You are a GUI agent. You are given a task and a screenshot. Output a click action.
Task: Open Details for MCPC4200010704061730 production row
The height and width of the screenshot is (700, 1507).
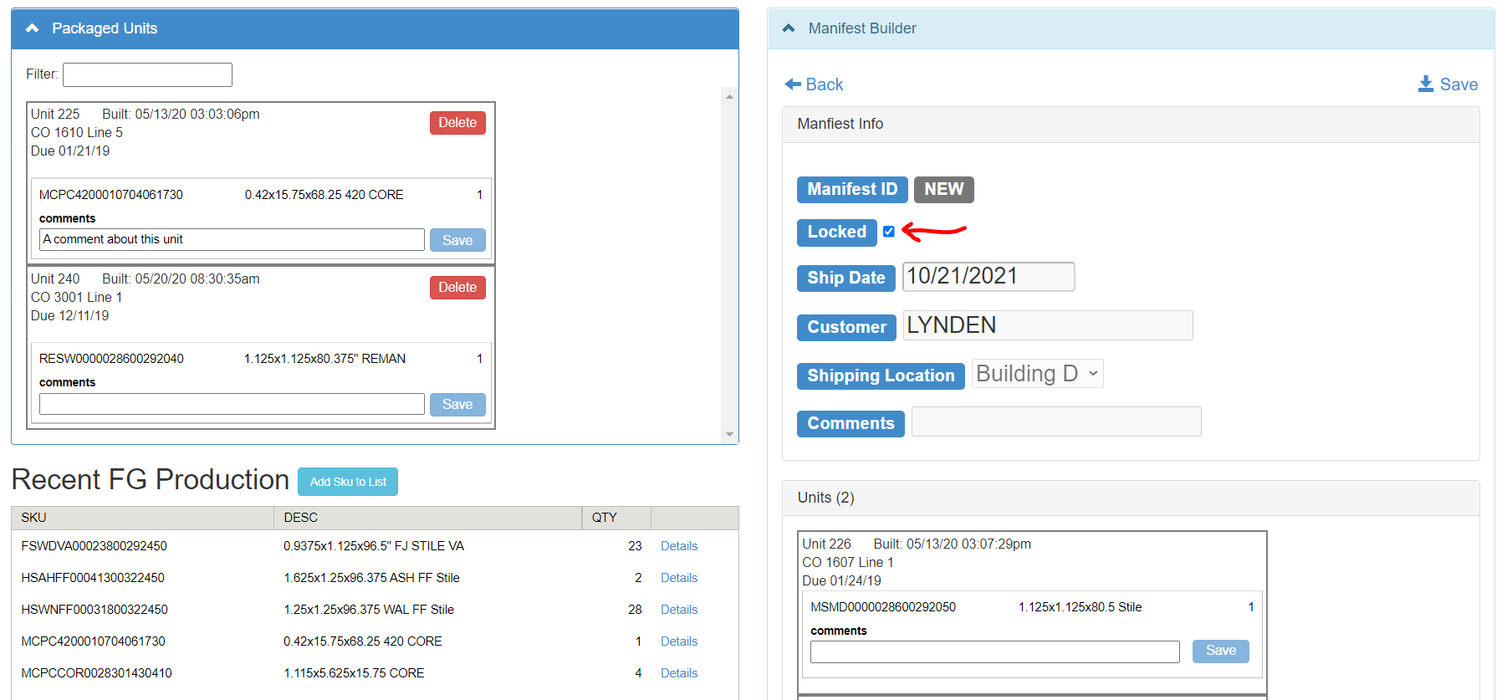pos(678,641)
